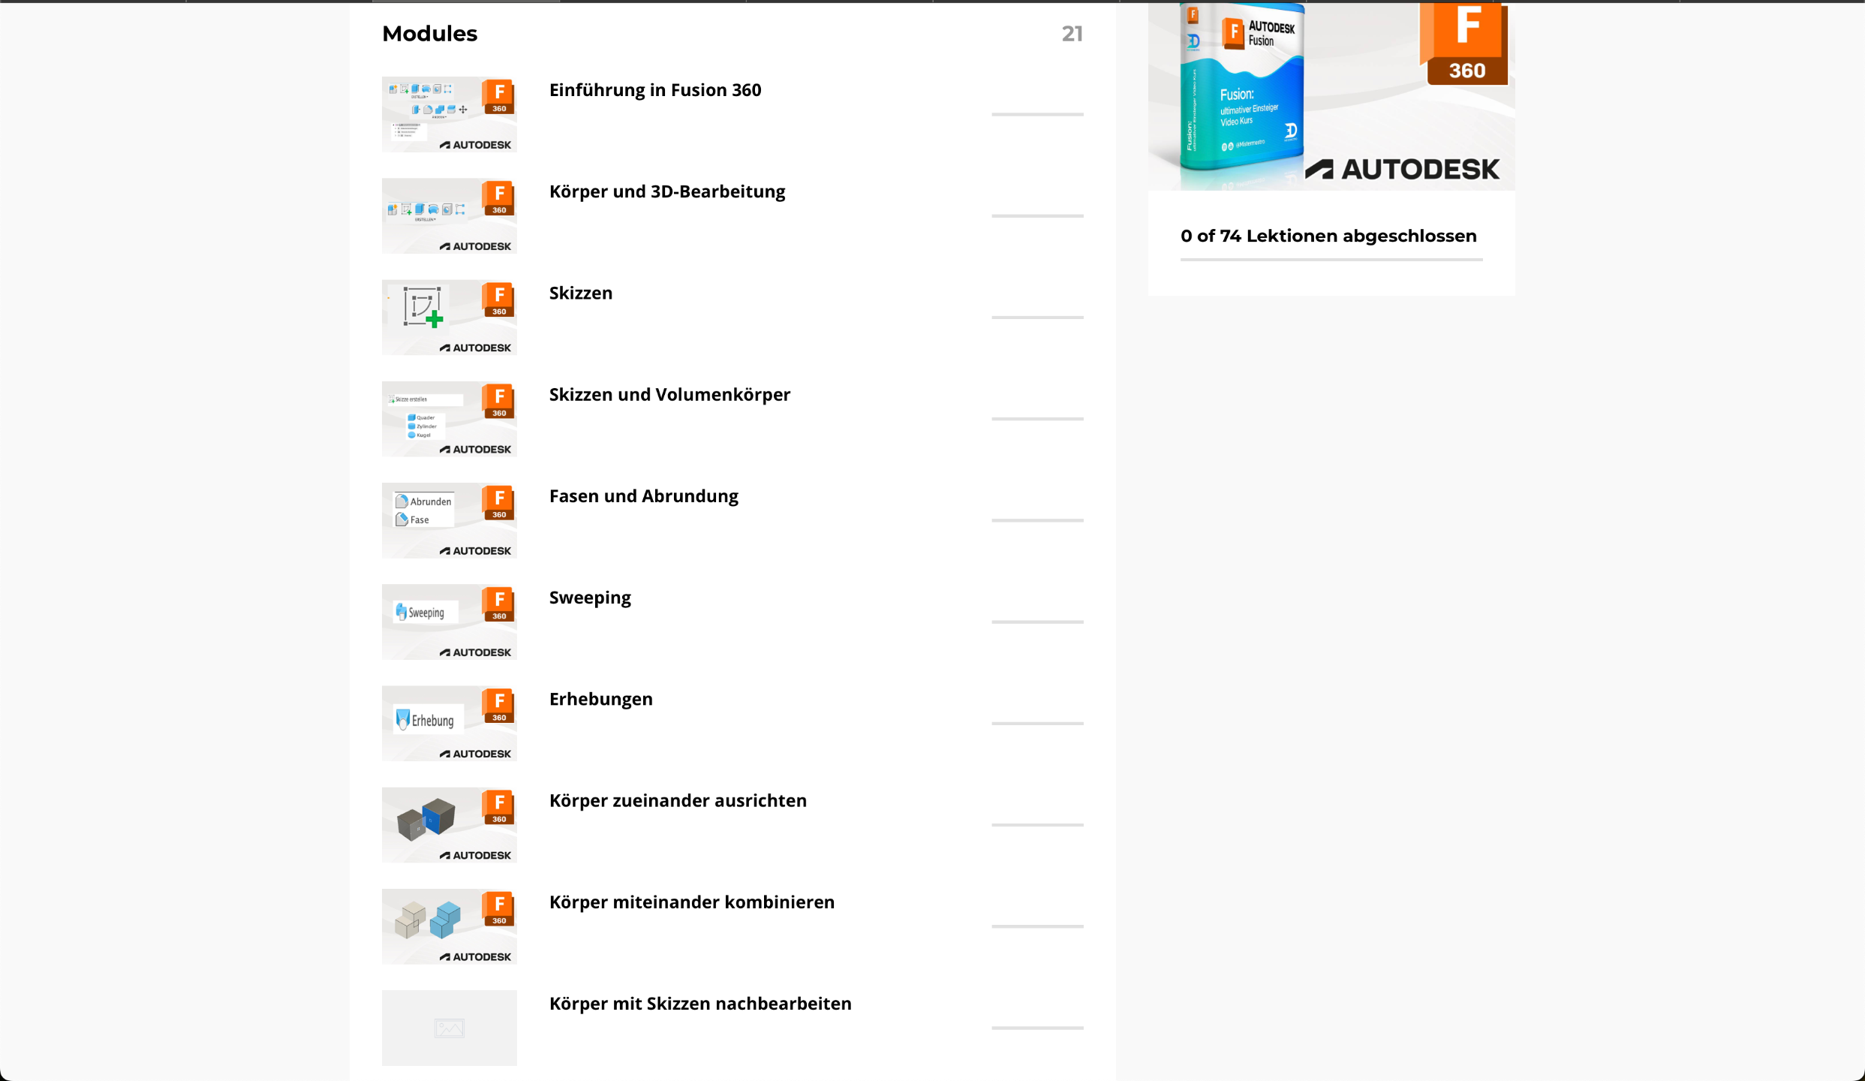Open Skizzen und Volumenkörper title link
The width and height of the screenshot is (1865, 1081).
669,394
